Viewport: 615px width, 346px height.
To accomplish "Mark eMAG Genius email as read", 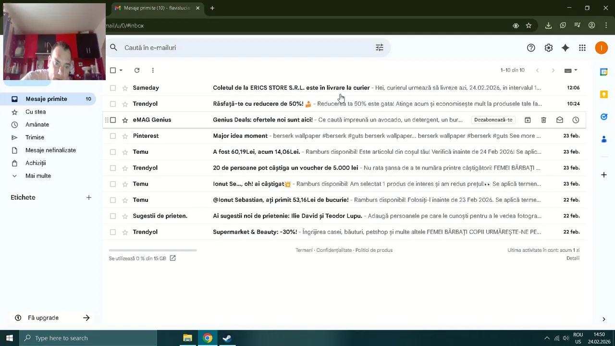I will coord(560,120).
